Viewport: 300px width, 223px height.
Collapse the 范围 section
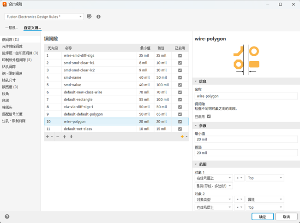(196, 164)
